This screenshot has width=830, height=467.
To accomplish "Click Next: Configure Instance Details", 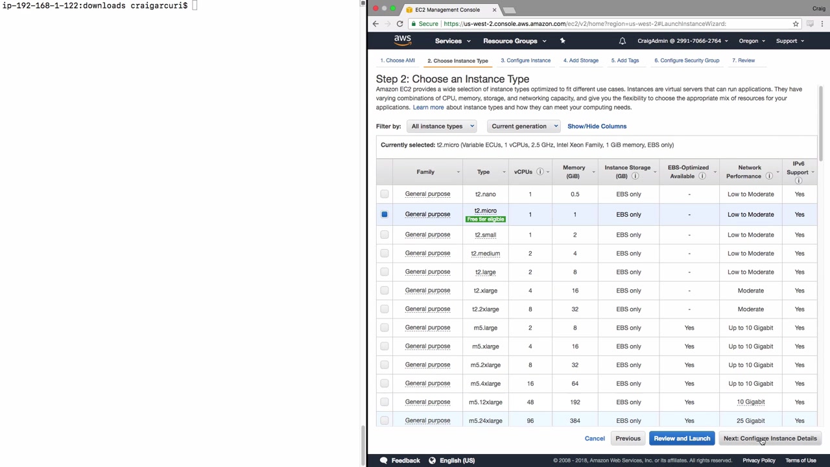I will tap(770, 438).
